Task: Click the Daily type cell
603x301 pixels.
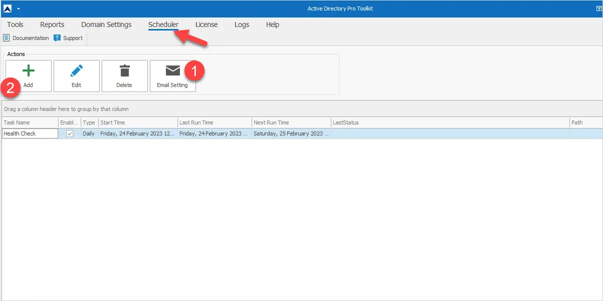Action: [89, 133]
